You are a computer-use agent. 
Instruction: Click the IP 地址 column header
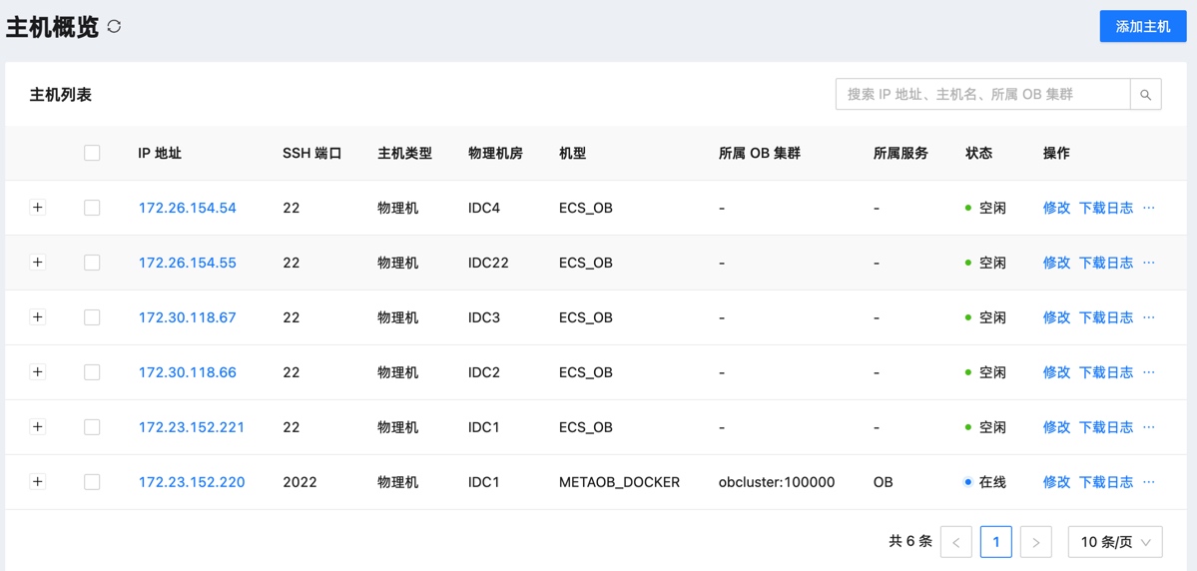160,153
